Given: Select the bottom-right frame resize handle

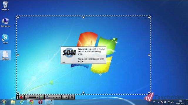Looking at the screenshot, I should (149, 93).
